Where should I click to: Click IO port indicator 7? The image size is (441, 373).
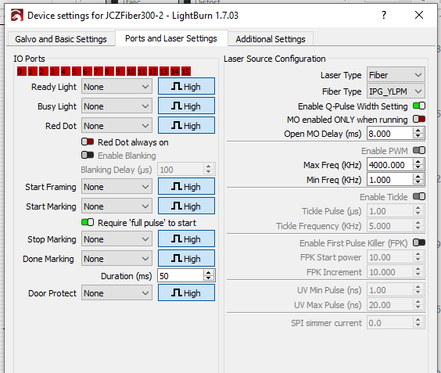pyautogui.click(x=99, y=71)
